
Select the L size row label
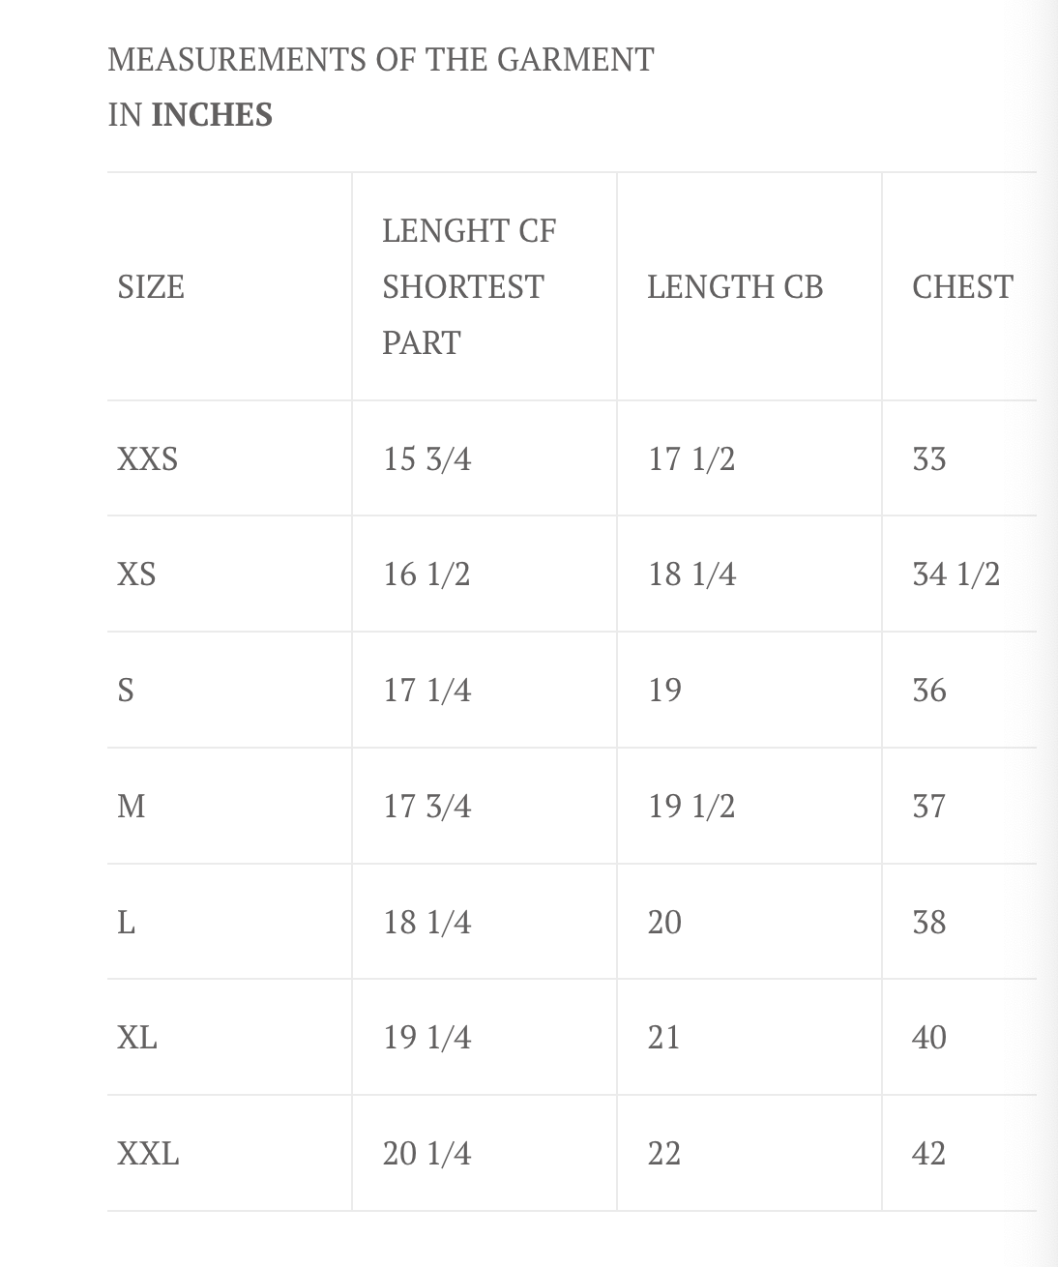(x=127, y=922)
